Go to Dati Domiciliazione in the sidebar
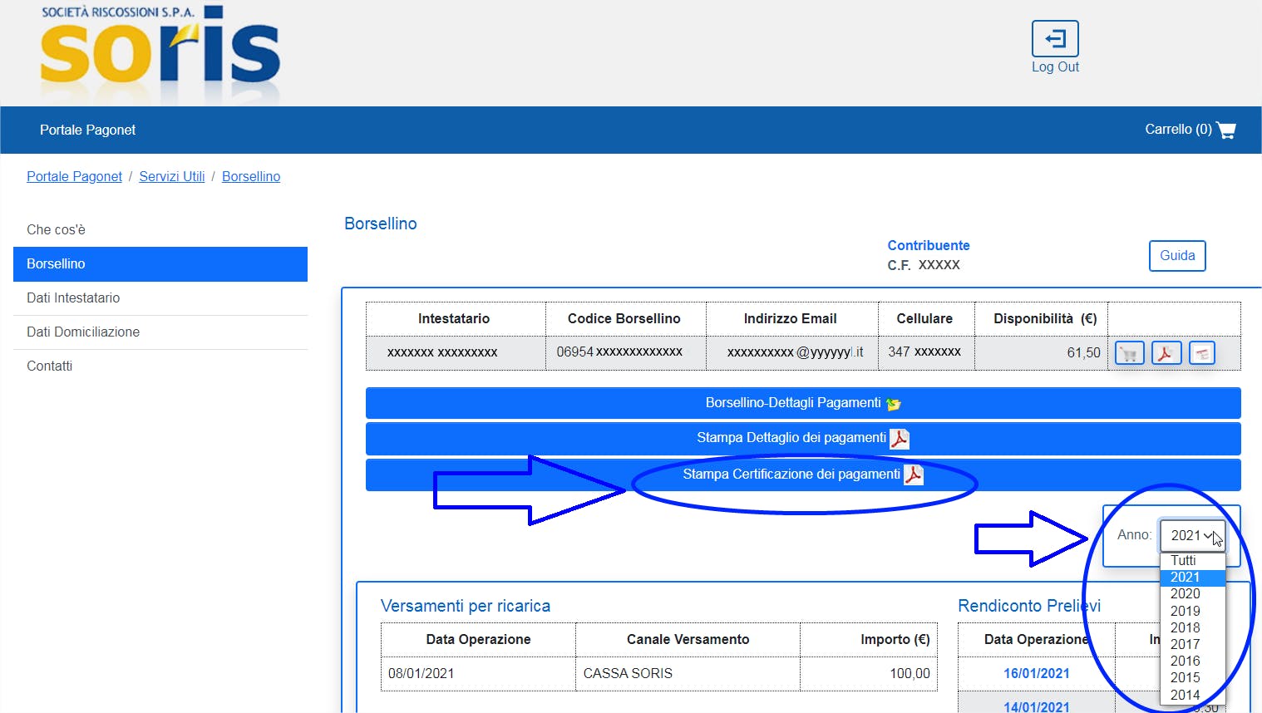This screenshot has width=1262, height=713. click(83, 332)
